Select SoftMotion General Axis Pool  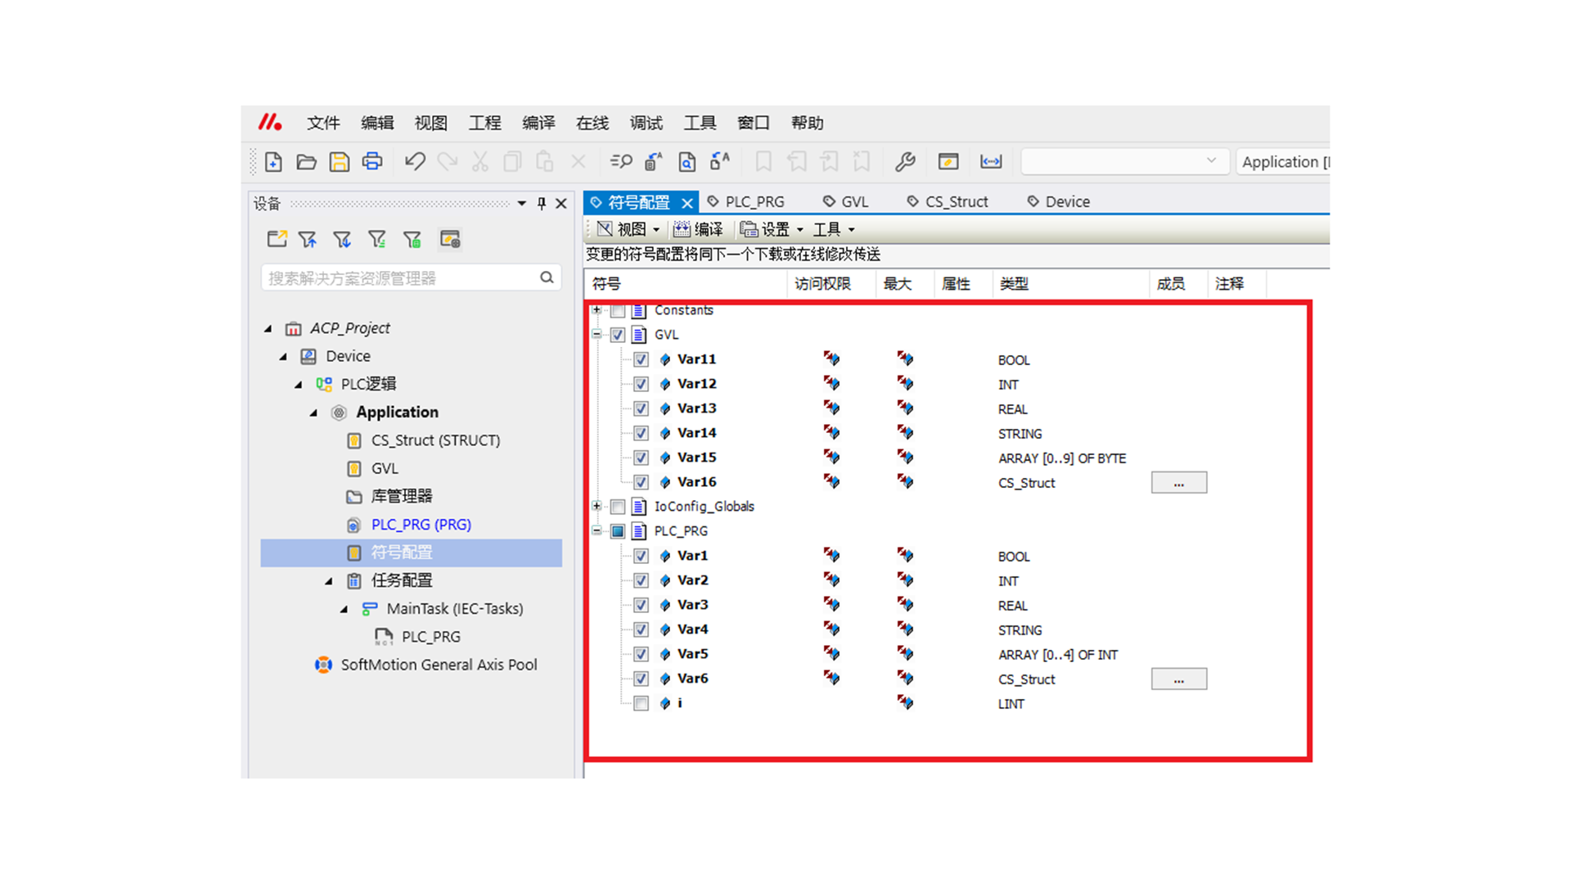tap(439, 665)
